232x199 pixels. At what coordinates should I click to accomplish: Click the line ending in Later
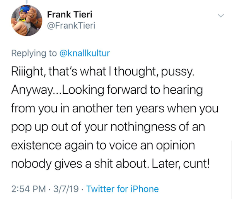pos(110,164)
